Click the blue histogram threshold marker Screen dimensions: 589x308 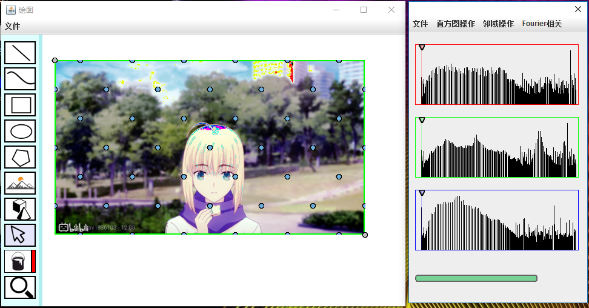pos(422,193)
